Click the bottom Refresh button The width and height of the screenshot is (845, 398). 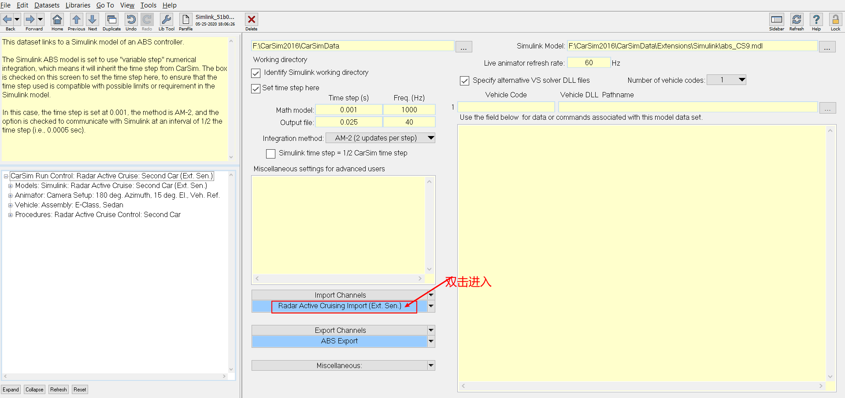click(x=59, y=390)
